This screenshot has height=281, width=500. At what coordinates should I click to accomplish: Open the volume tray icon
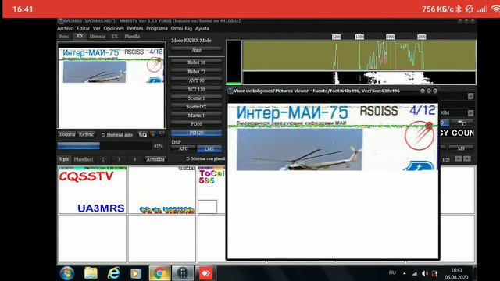click(424, 273)
